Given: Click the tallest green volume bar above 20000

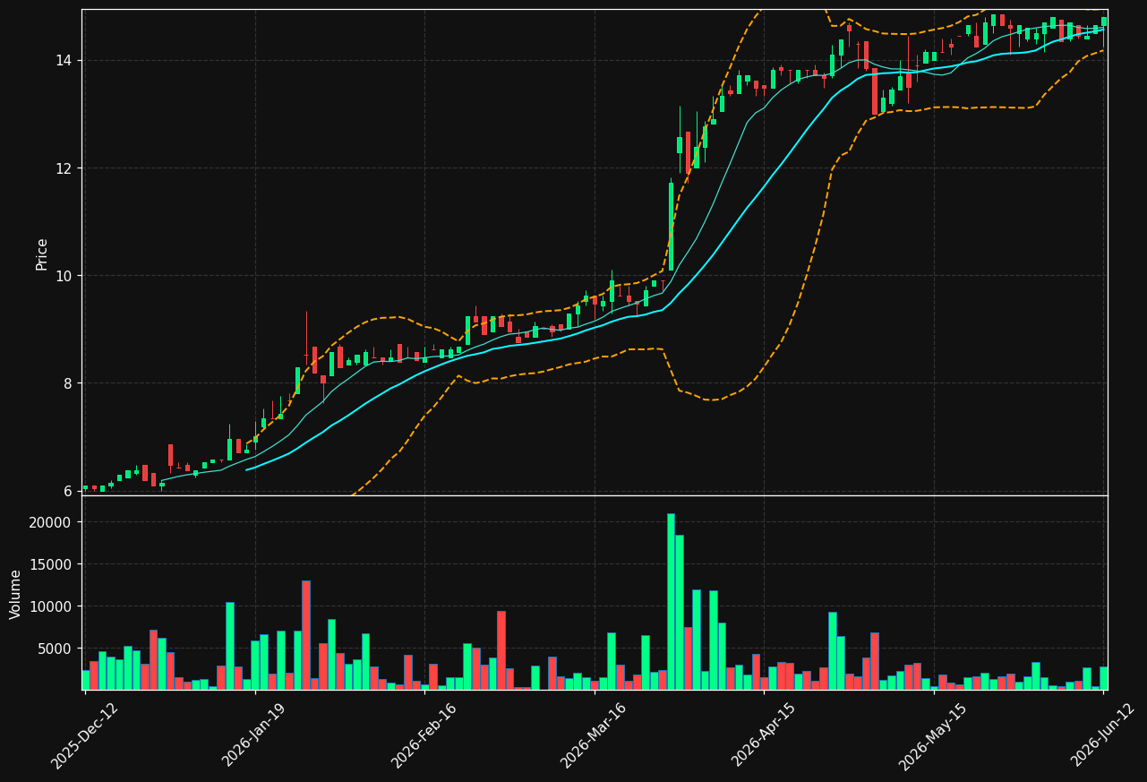Looking at the screenshot, I should click(x=671, y=601).
